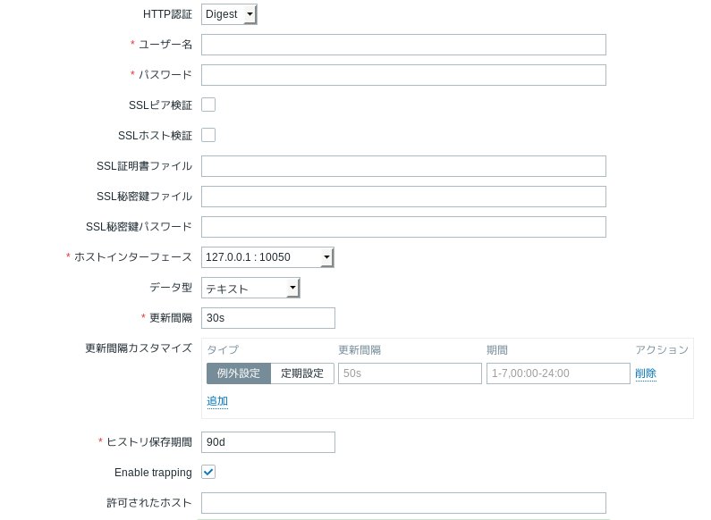The width and height of the screenshot is (711, 520).
Task: Click the ヒストリ保存期間 field showing 90d
Action: pos(268,442)
